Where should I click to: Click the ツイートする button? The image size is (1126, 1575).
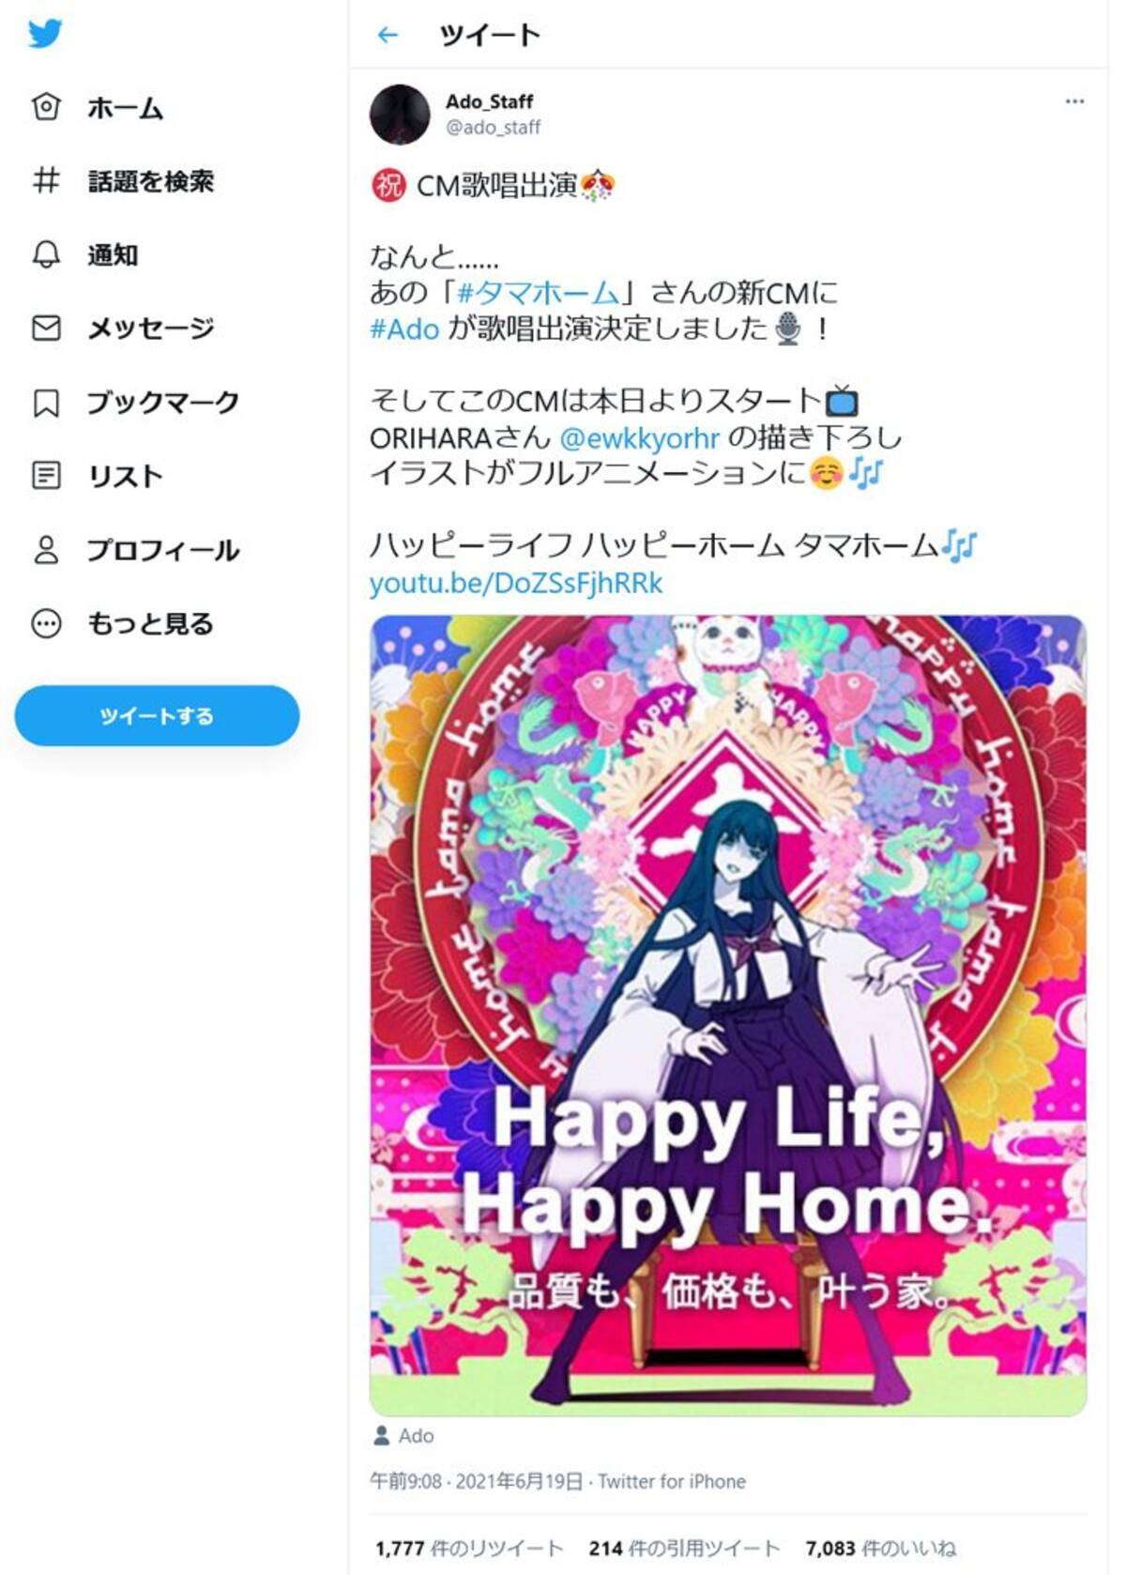pyautogui.click(x=157, y=715)
